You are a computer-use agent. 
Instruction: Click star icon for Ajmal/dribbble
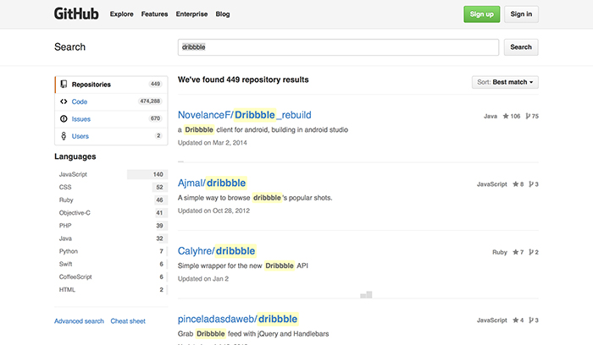(515, 184)
